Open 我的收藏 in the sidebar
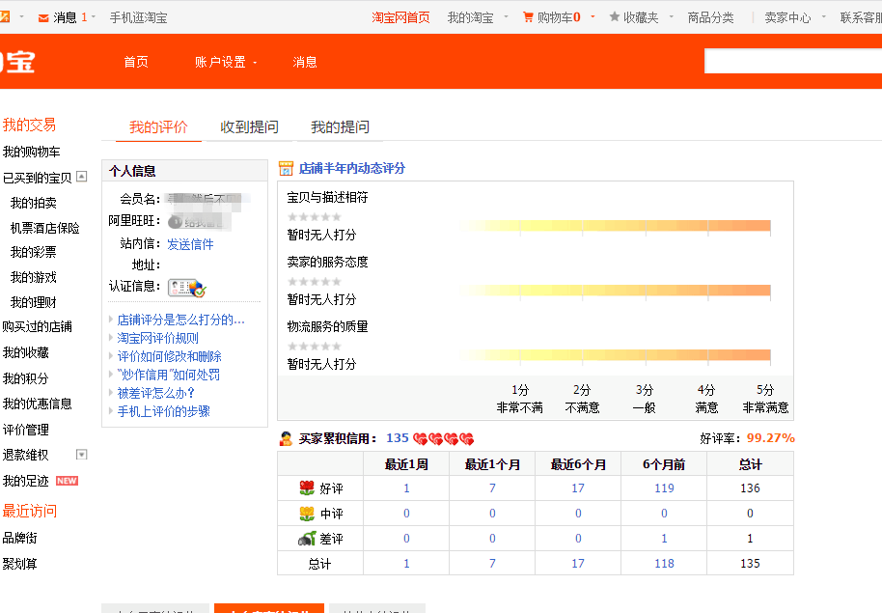Viewport: 882px width, 613px height. (x=26, y=352)
